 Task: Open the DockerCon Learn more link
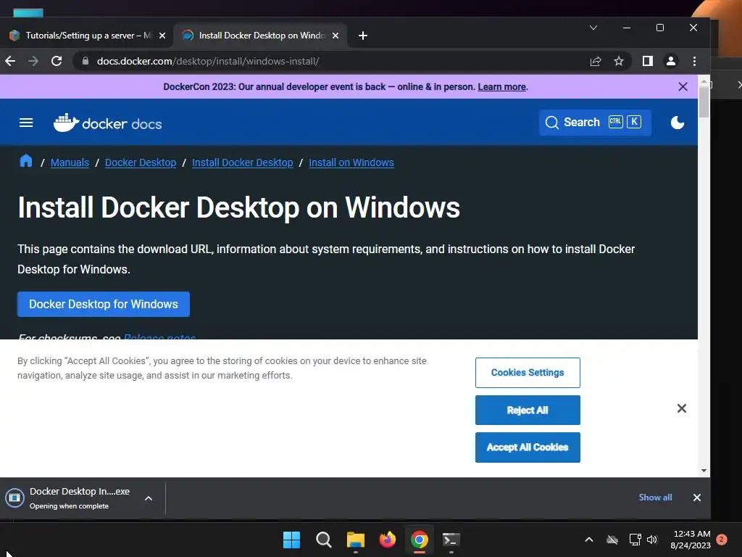[501, 87]
